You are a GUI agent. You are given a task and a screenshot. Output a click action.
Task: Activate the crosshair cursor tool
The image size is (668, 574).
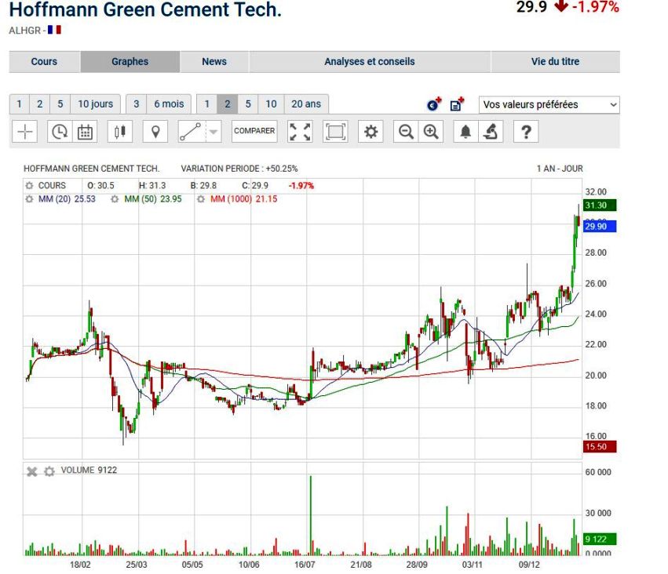tap(25, 132)
